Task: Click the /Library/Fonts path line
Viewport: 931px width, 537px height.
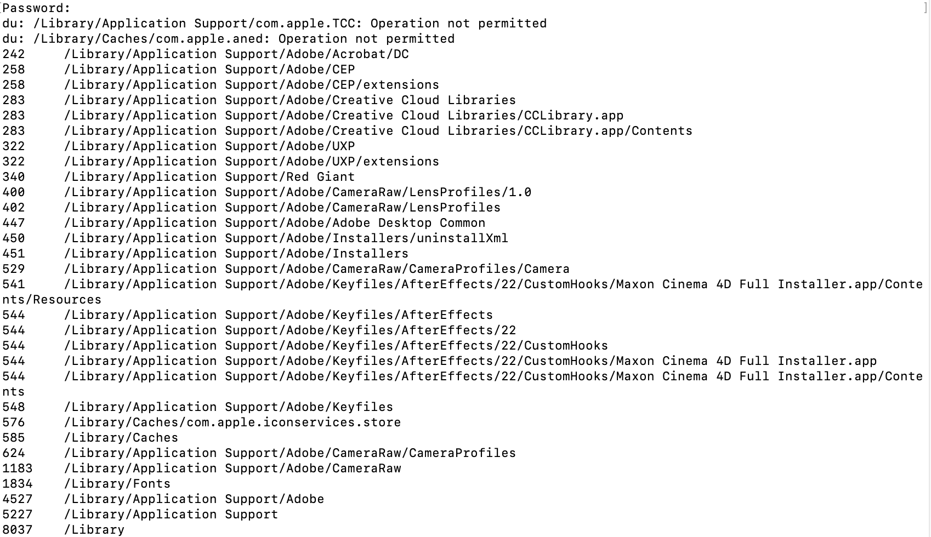Action: pyautogui.click(x=117, y=484)
